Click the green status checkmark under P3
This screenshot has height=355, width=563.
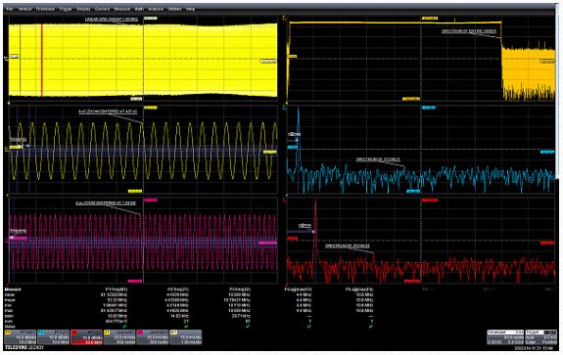248,327
